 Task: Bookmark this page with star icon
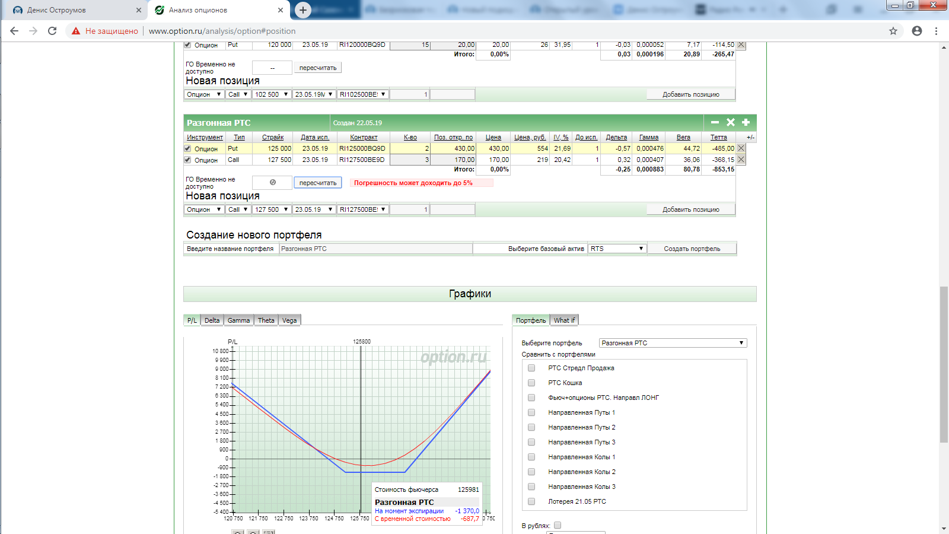click(x=893, y=31)
